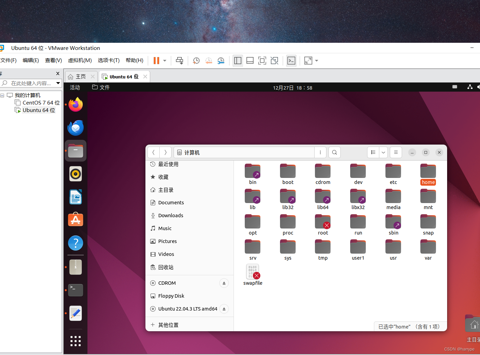Enter full screen mode icon in VMware toolbar
This screenshot has width=480, height=355.
262,61
